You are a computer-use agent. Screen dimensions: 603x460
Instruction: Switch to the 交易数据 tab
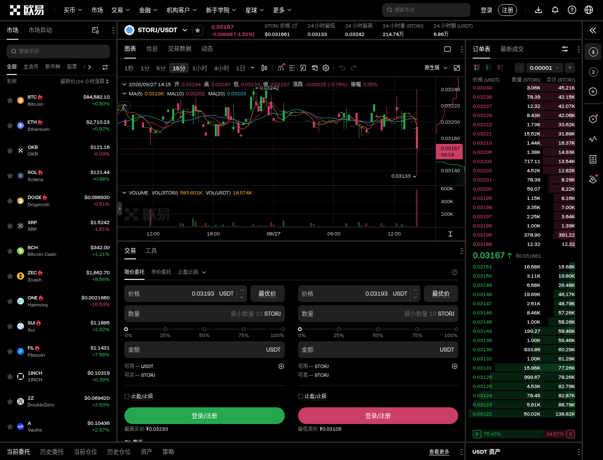click(x=180, y=49)
